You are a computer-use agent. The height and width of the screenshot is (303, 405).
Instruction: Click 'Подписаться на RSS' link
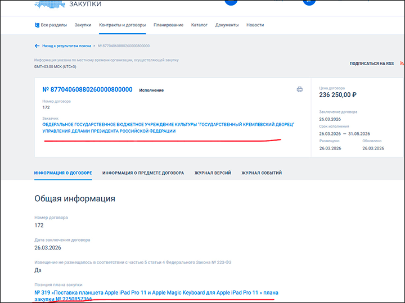coord(372,64)
